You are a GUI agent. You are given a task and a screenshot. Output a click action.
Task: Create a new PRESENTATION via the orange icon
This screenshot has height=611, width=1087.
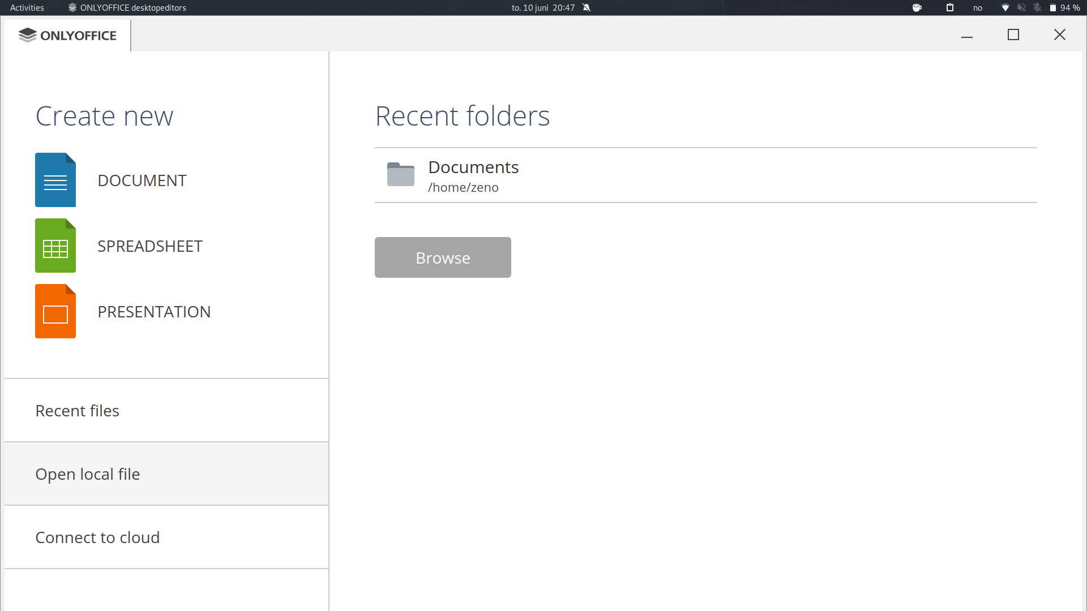(x=55, y=311)
